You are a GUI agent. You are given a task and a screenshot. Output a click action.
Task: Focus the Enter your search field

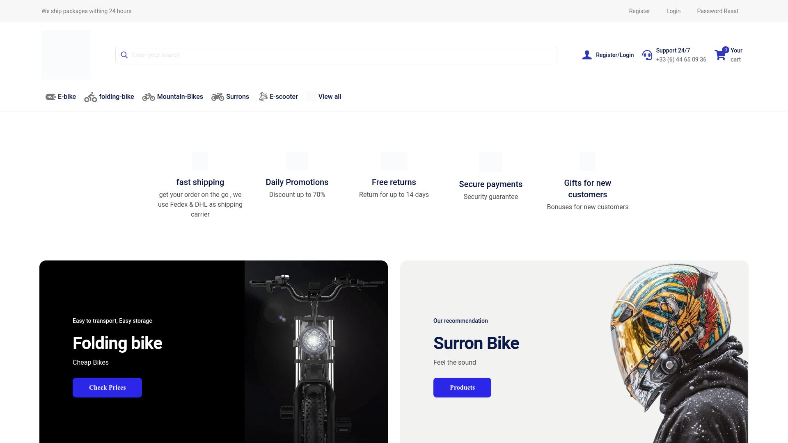[x=341, y=55]
